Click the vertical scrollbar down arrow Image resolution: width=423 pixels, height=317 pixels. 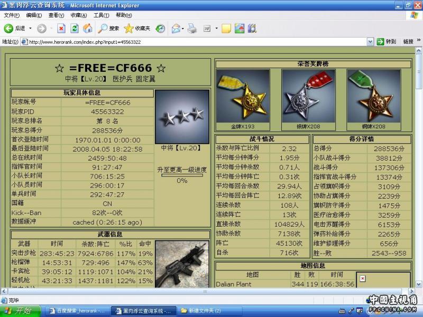point(418,284)
